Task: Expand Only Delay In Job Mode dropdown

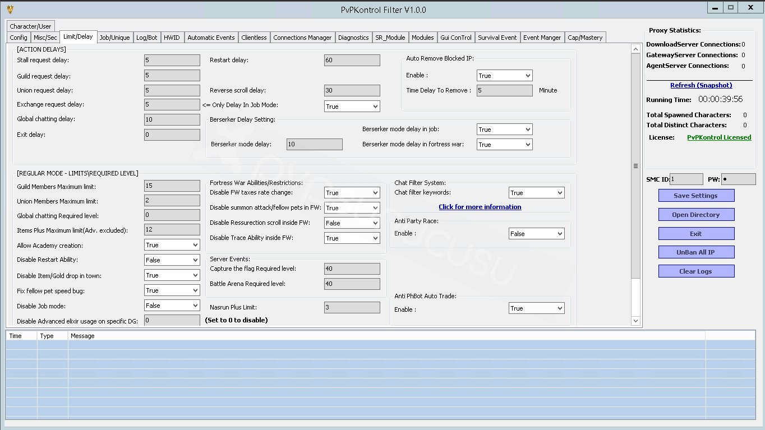Action: (x=352, y=106)
